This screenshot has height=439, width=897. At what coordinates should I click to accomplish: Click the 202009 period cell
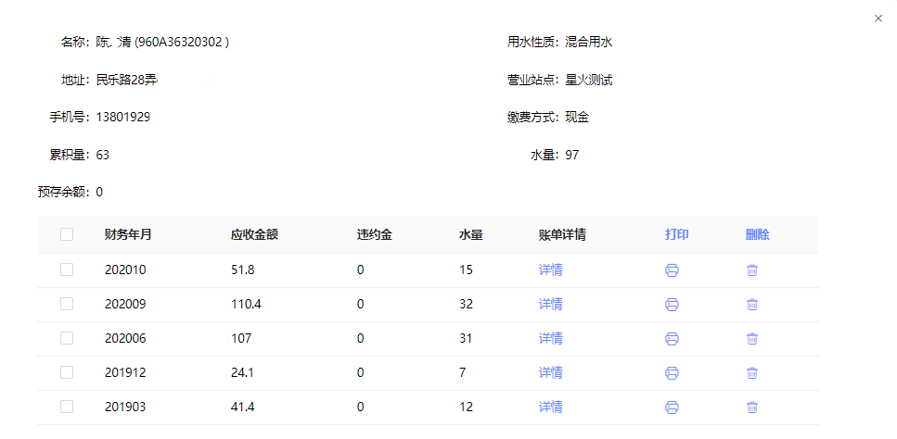125,305
